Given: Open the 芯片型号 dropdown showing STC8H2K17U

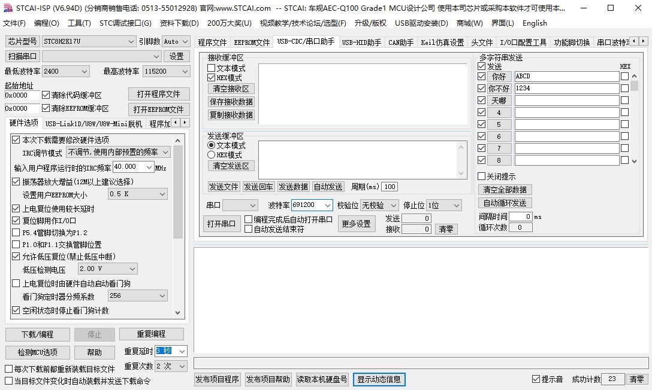Looking at the screenshot, I should [x=89, y=41].
